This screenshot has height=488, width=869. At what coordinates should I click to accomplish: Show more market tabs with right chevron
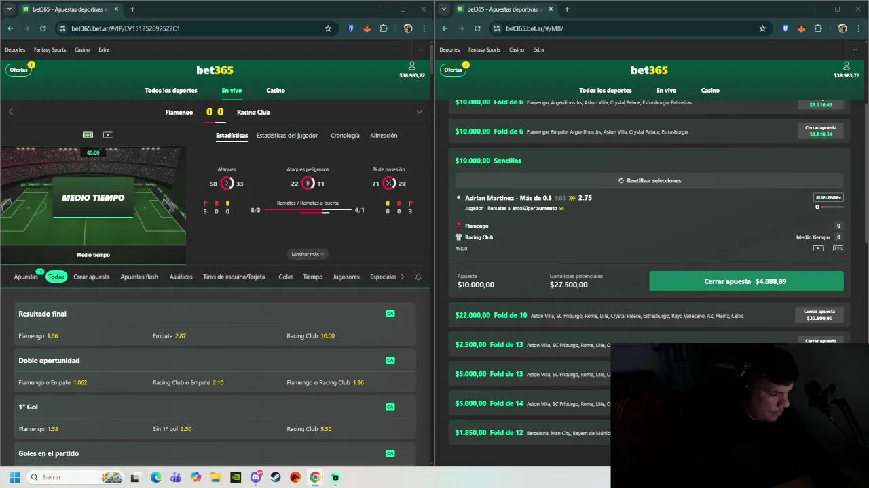402,277
